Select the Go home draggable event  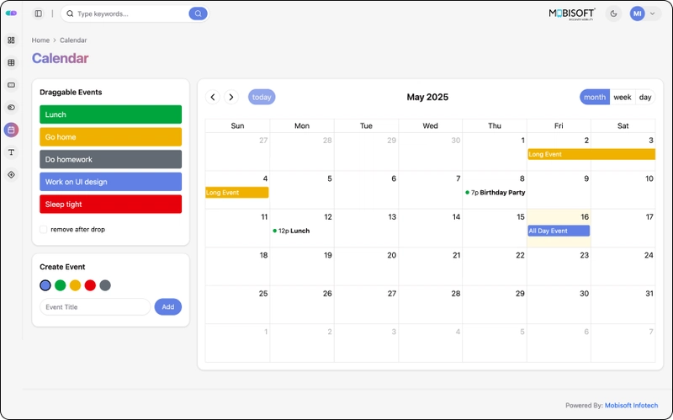click(x=111, y=137)
